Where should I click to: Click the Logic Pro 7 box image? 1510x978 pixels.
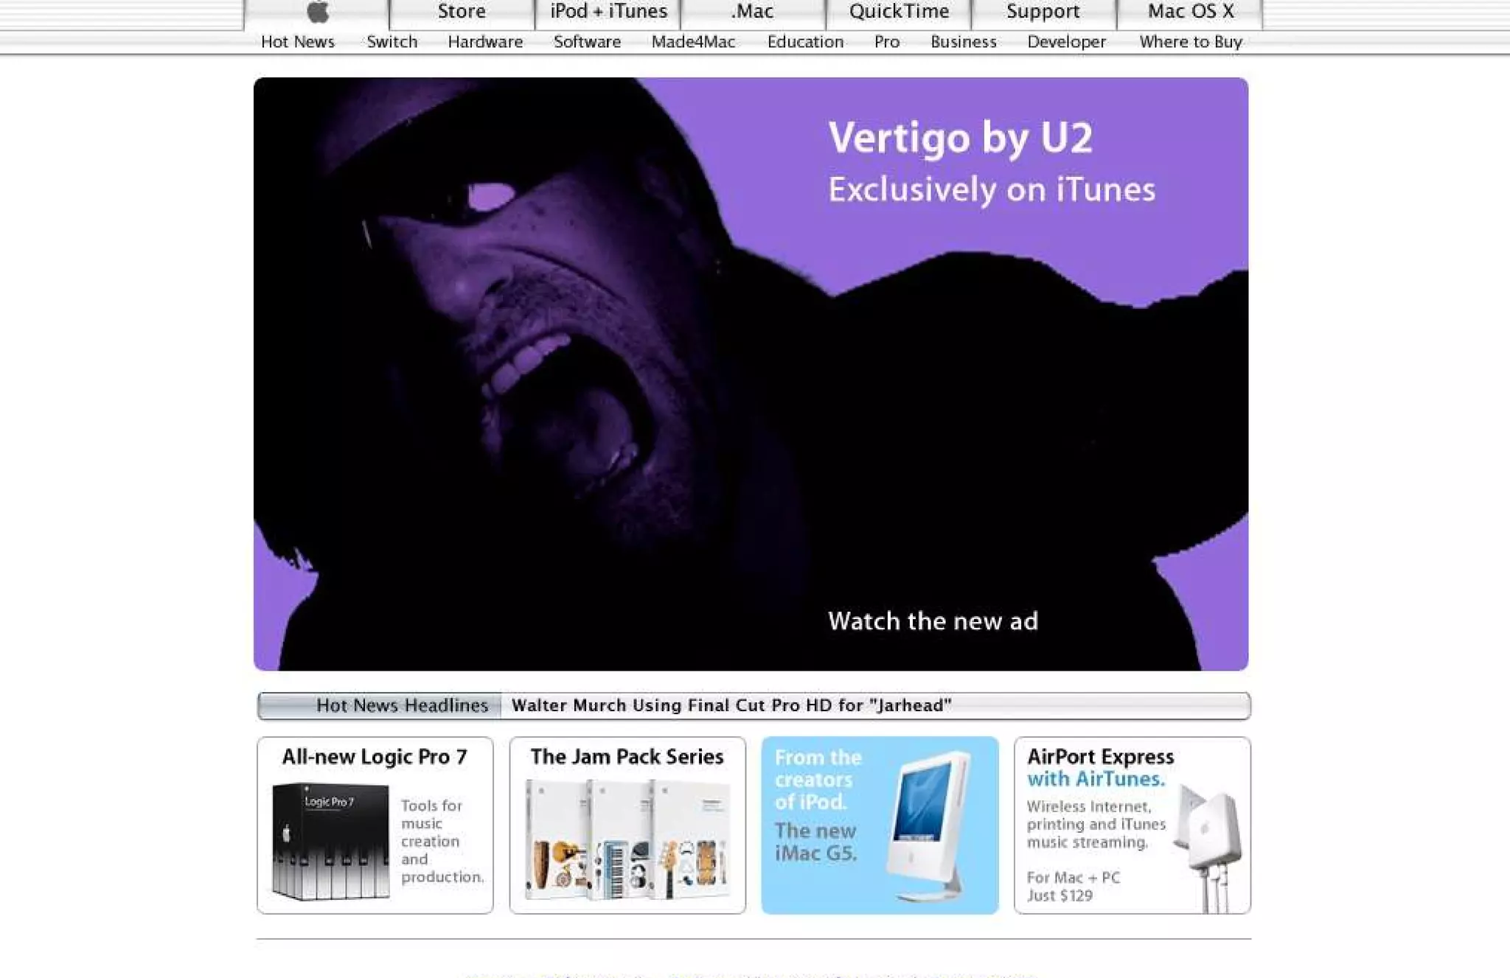(330, 842)
